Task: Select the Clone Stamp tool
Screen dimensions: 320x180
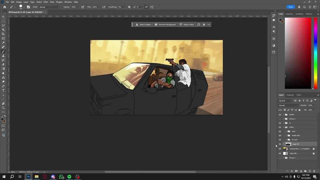Action: coord(3,56)
